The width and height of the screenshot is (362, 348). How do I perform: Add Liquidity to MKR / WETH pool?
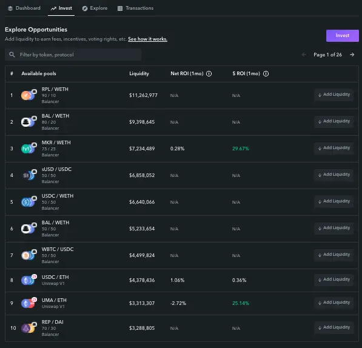pyautogui.click(x=334, y=148)
